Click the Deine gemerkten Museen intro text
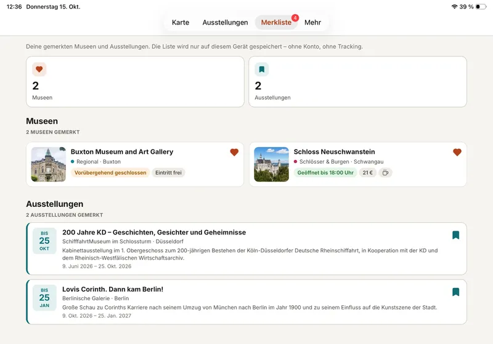The image size is (493, 344). (x=194, y=46)
